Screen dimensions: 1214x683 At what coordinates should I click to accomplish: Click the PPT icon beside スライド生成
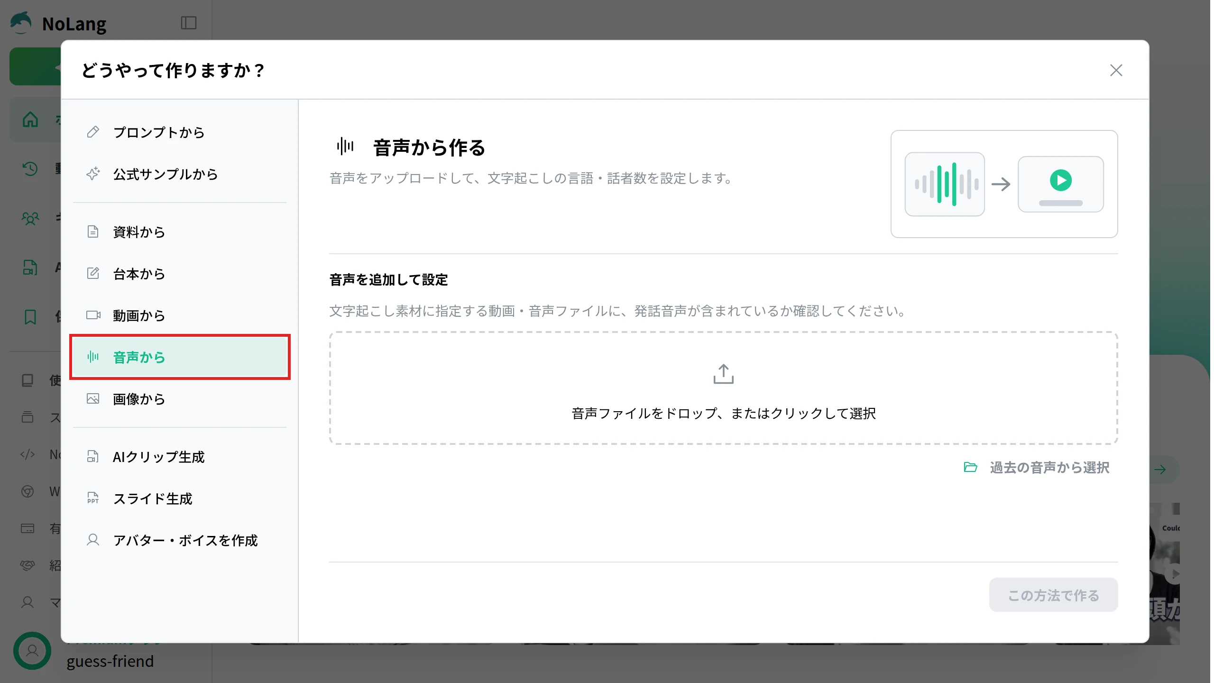click(93, 498)
